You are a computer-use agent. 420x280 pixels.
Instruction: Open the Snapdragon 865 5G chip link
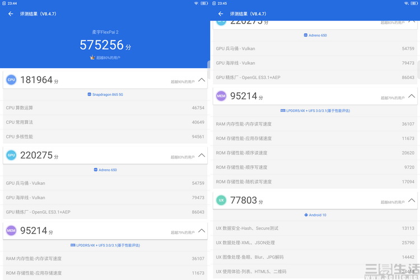[105, 94]
